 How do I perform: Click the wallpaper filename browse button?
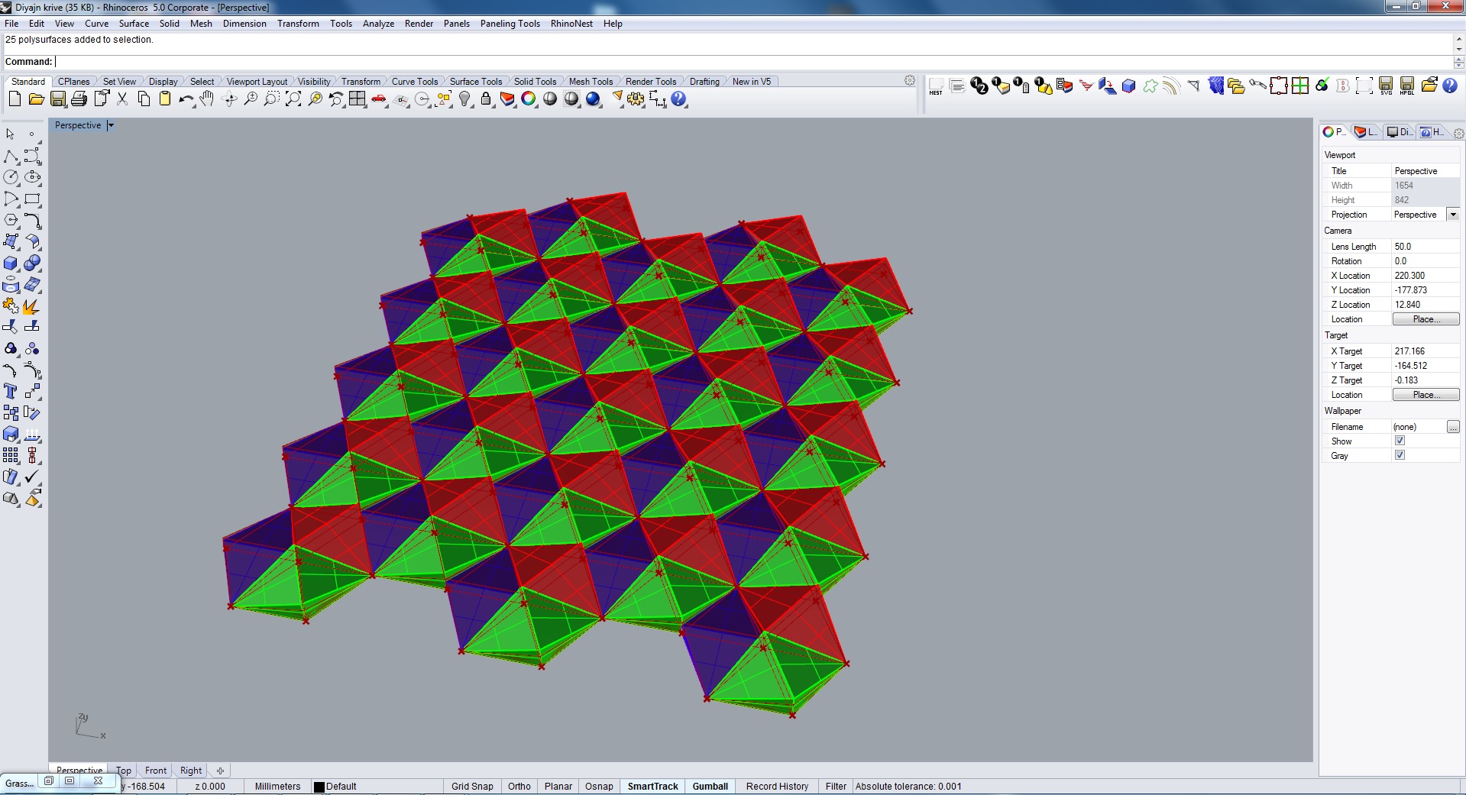coord(1453,427)
